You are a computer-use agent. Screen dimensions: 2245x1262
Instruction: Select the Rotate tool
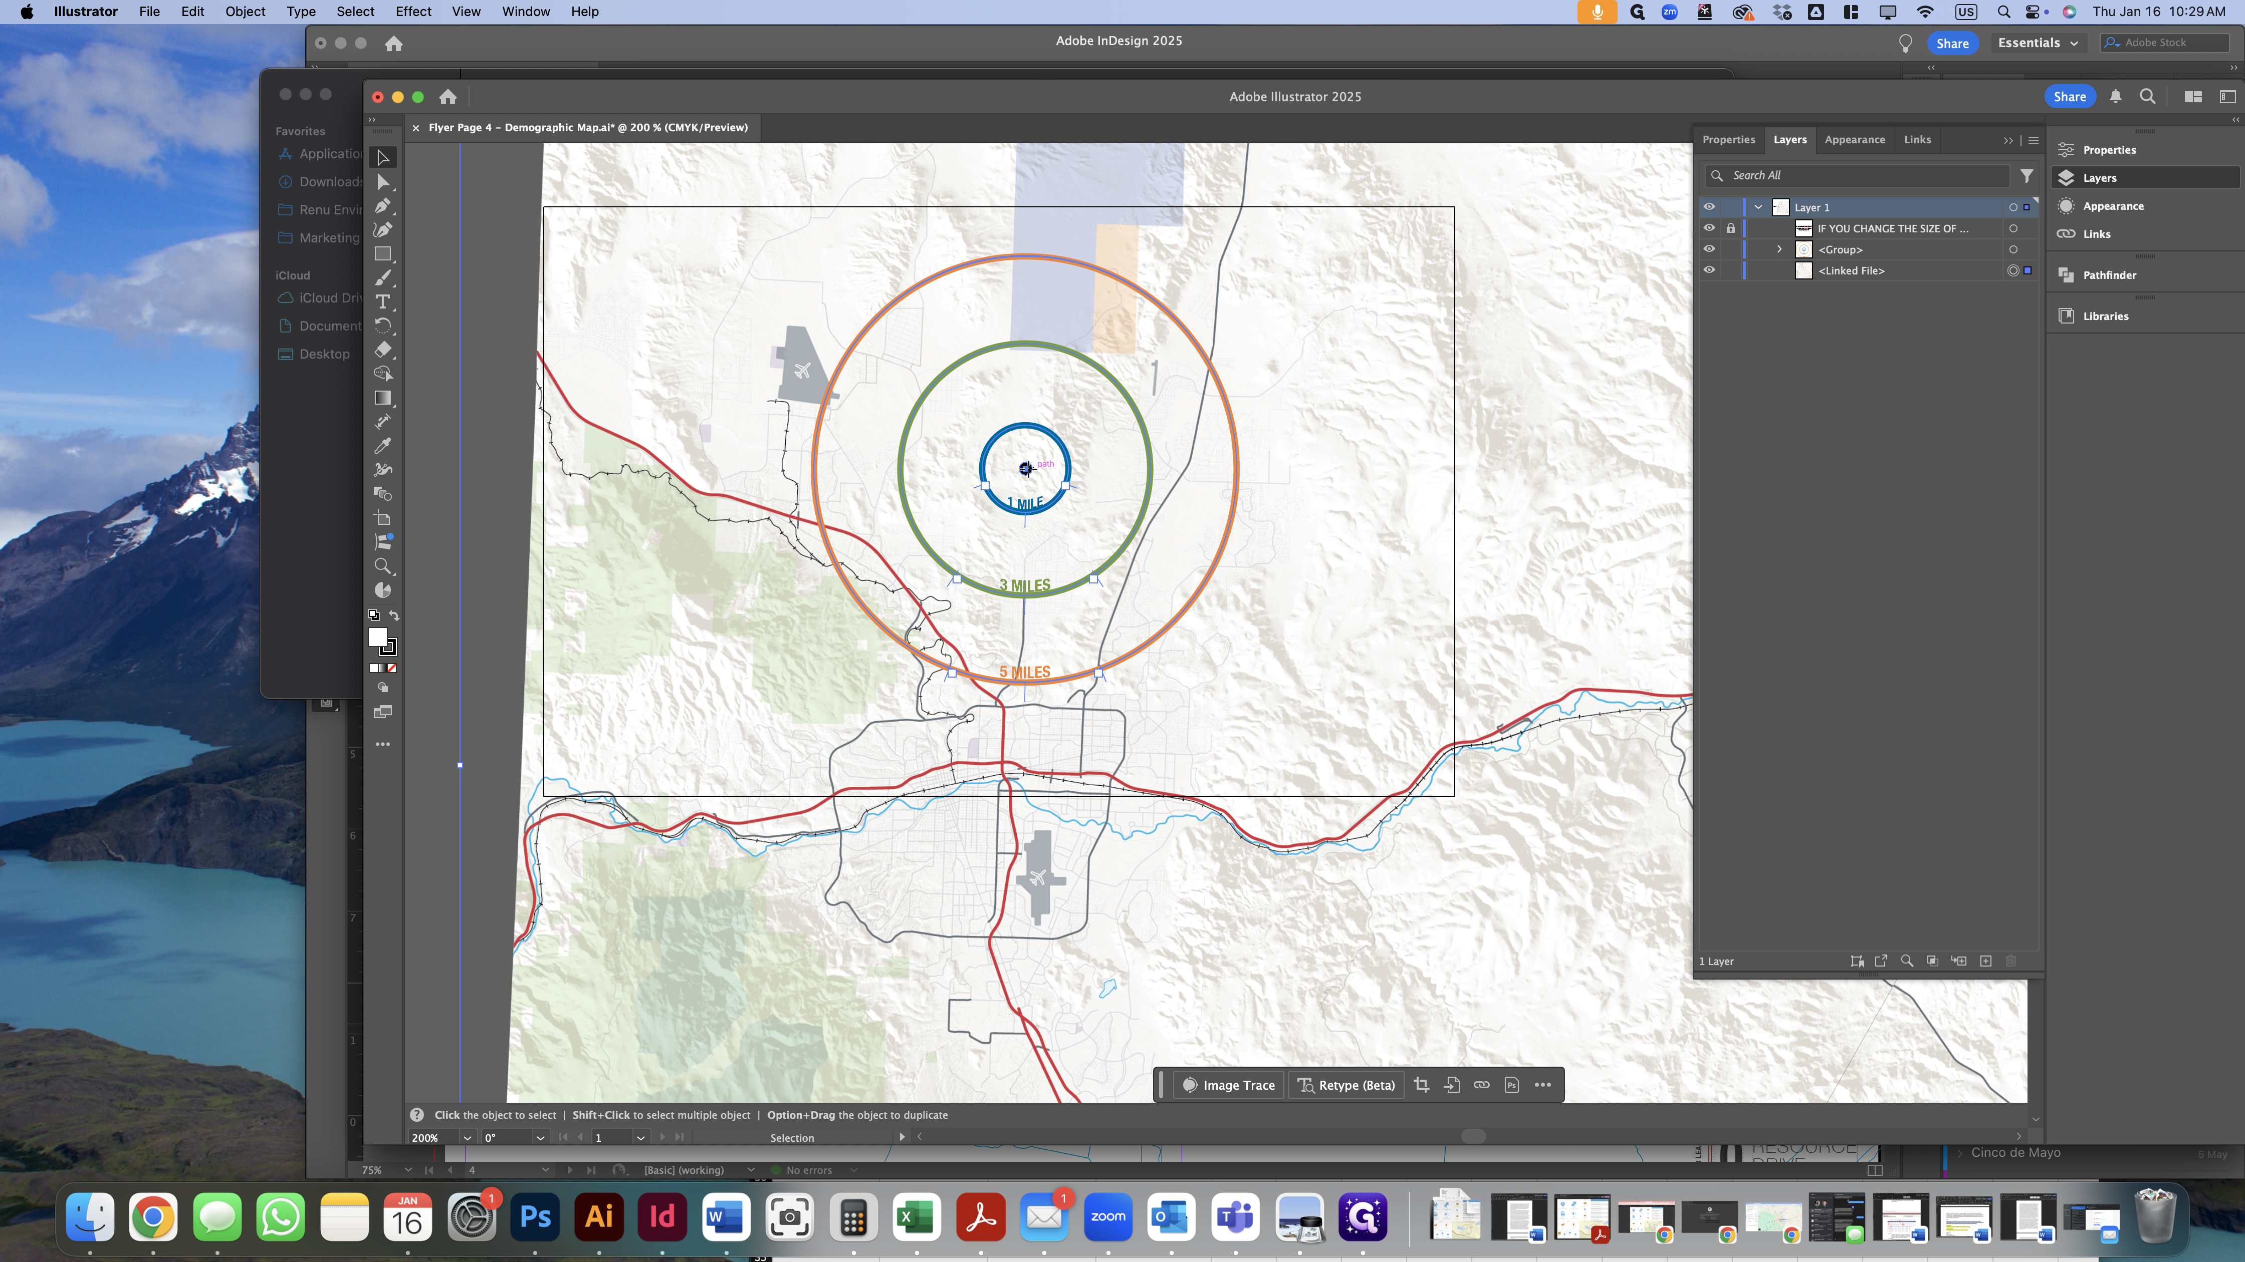pyautogui.click(x=382, y=326)
